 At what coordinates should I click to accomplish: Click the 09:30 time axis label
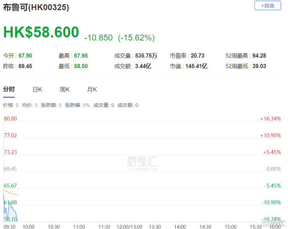pyautogui.click(x=9, y=227)
